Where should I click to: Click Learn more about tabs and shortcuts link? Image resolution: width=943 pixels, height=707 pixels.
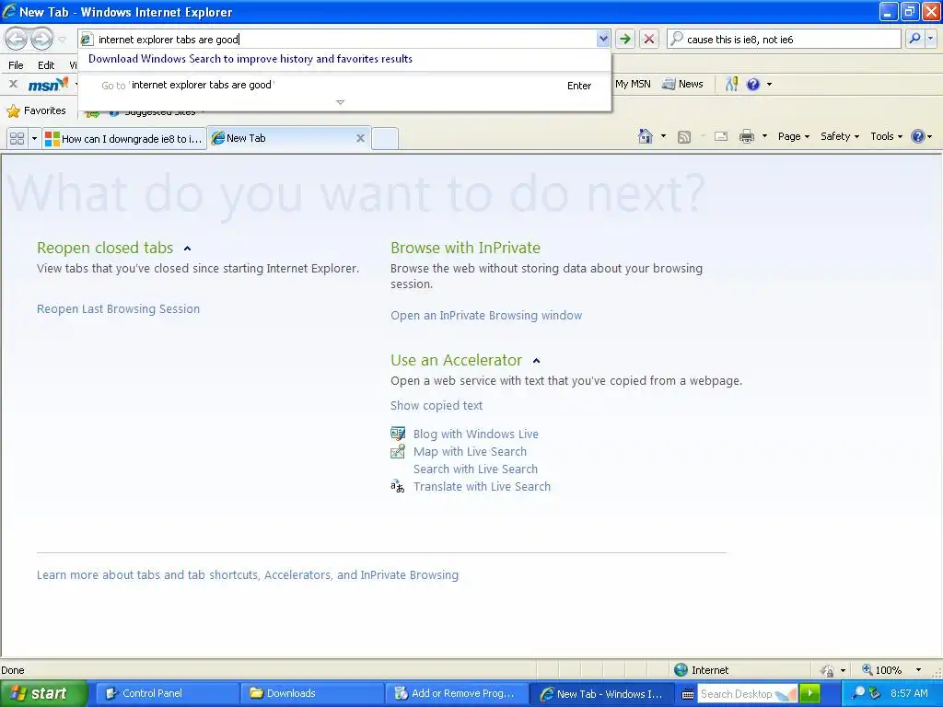coord(248,575)
